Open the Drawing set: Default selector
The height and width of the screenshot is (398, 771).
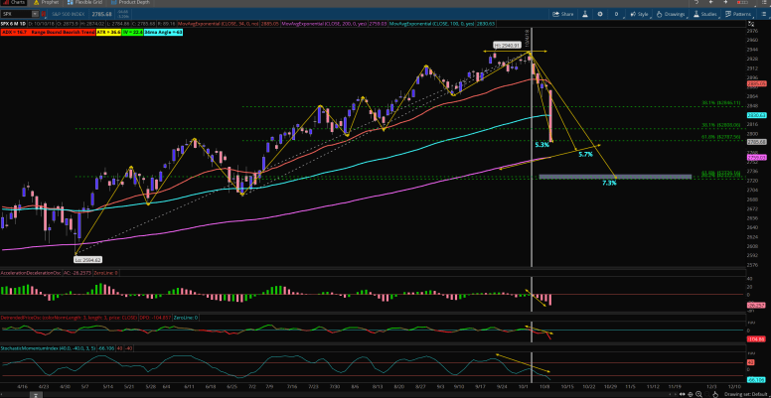[744, 394]
